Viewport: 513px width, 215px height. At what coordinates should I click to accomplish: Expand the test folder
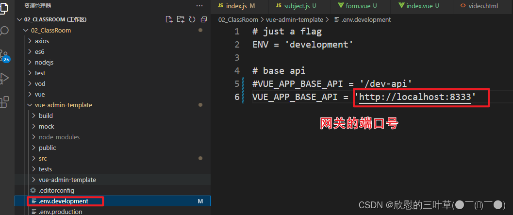[x=30, y=73]
